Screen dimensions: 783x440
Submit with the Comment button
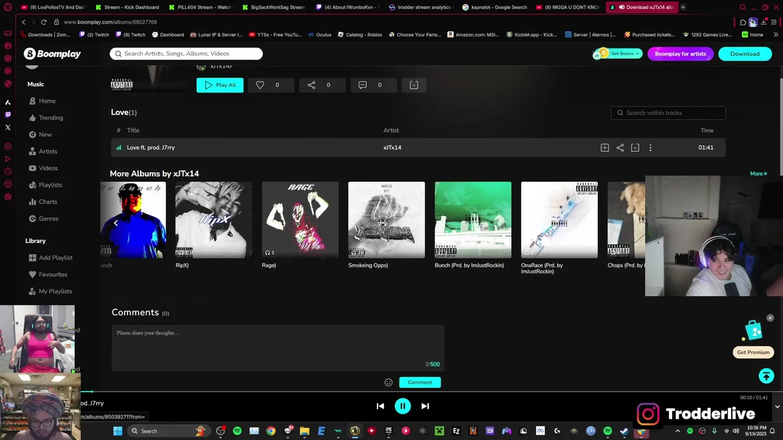pos(420,383)
